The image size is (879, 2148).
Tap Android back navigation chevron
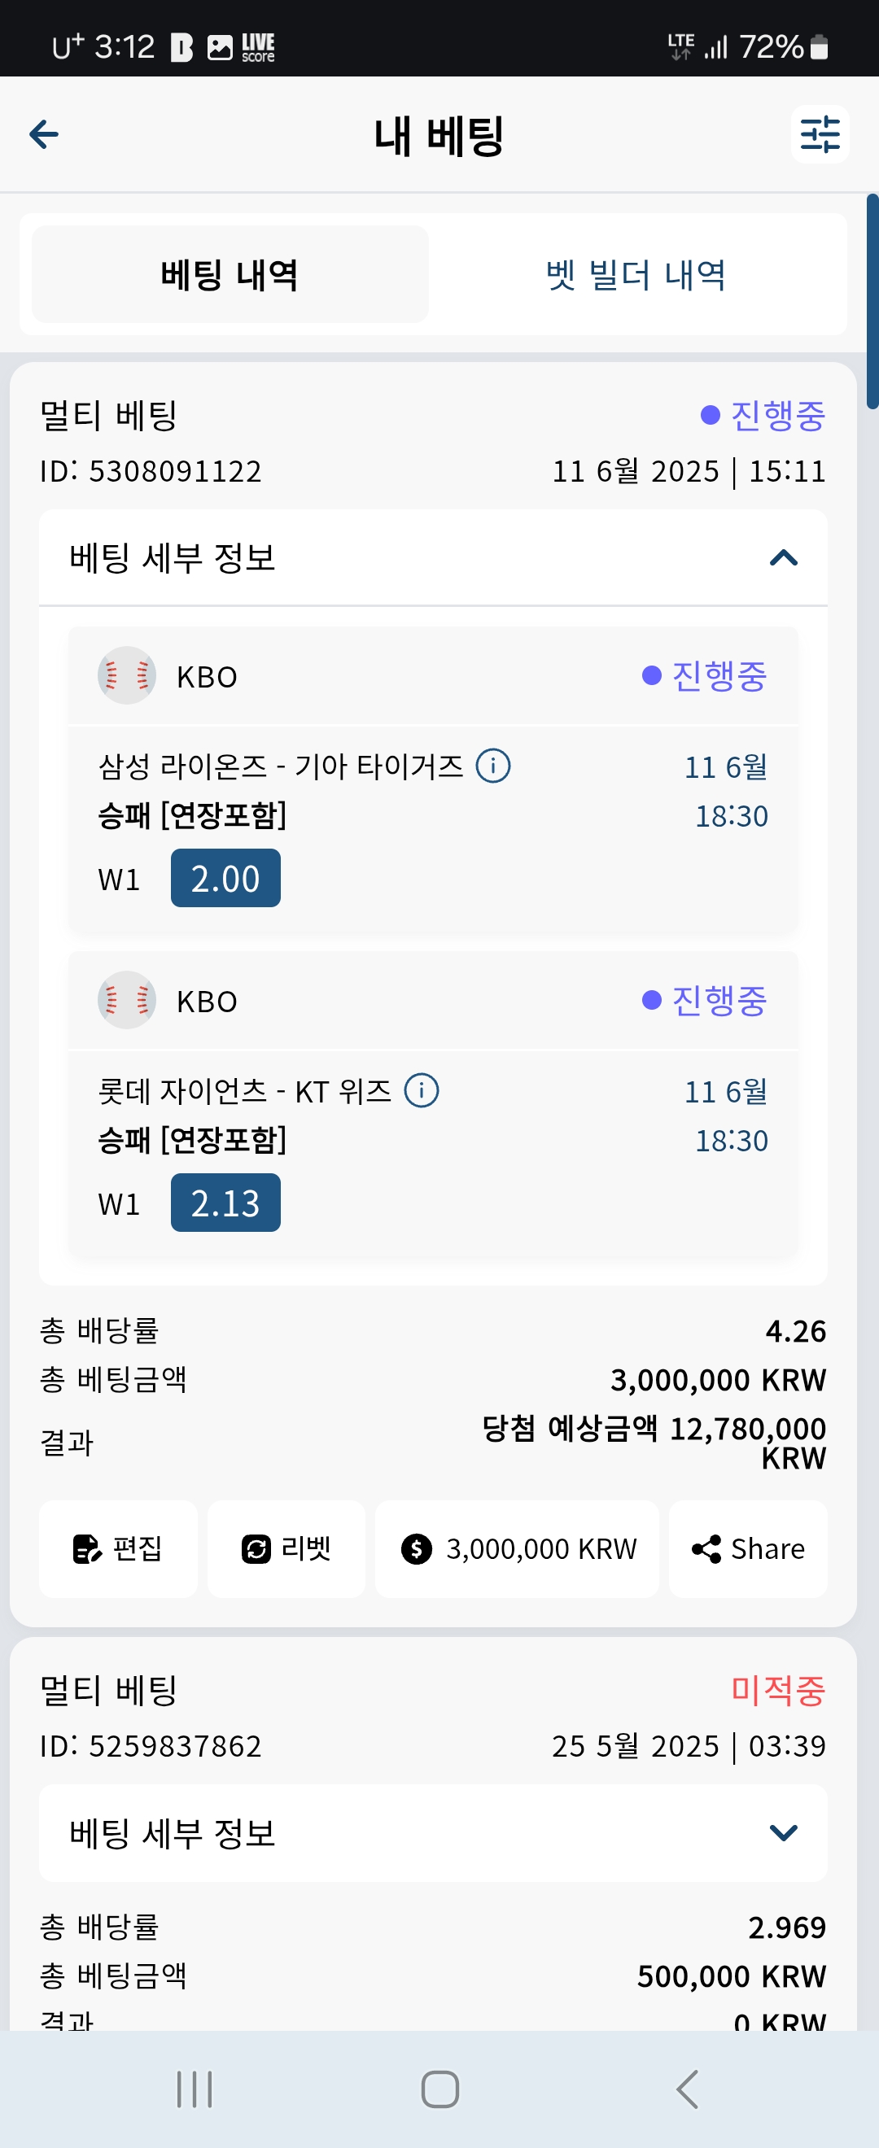pos(686,2089)
